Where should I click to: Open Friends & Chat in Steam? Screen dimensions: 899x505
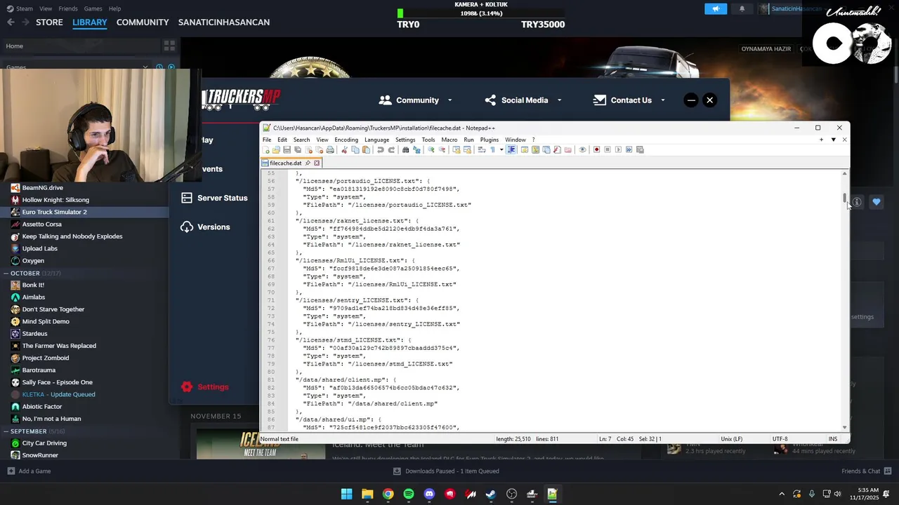(866, 471)
